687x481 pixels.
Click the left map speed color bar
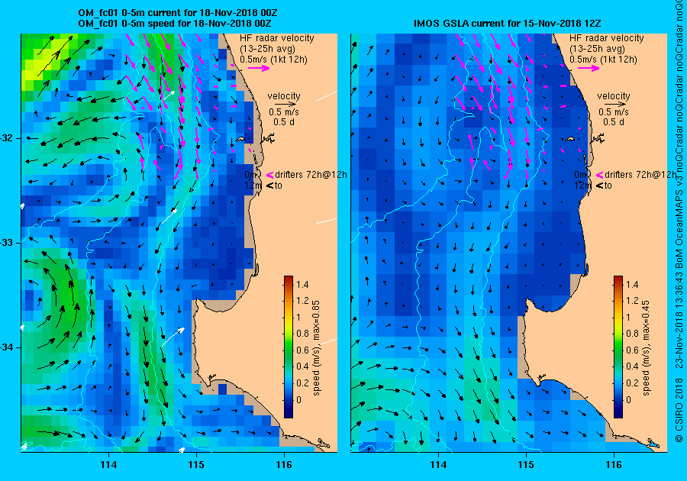coord(289,347)
